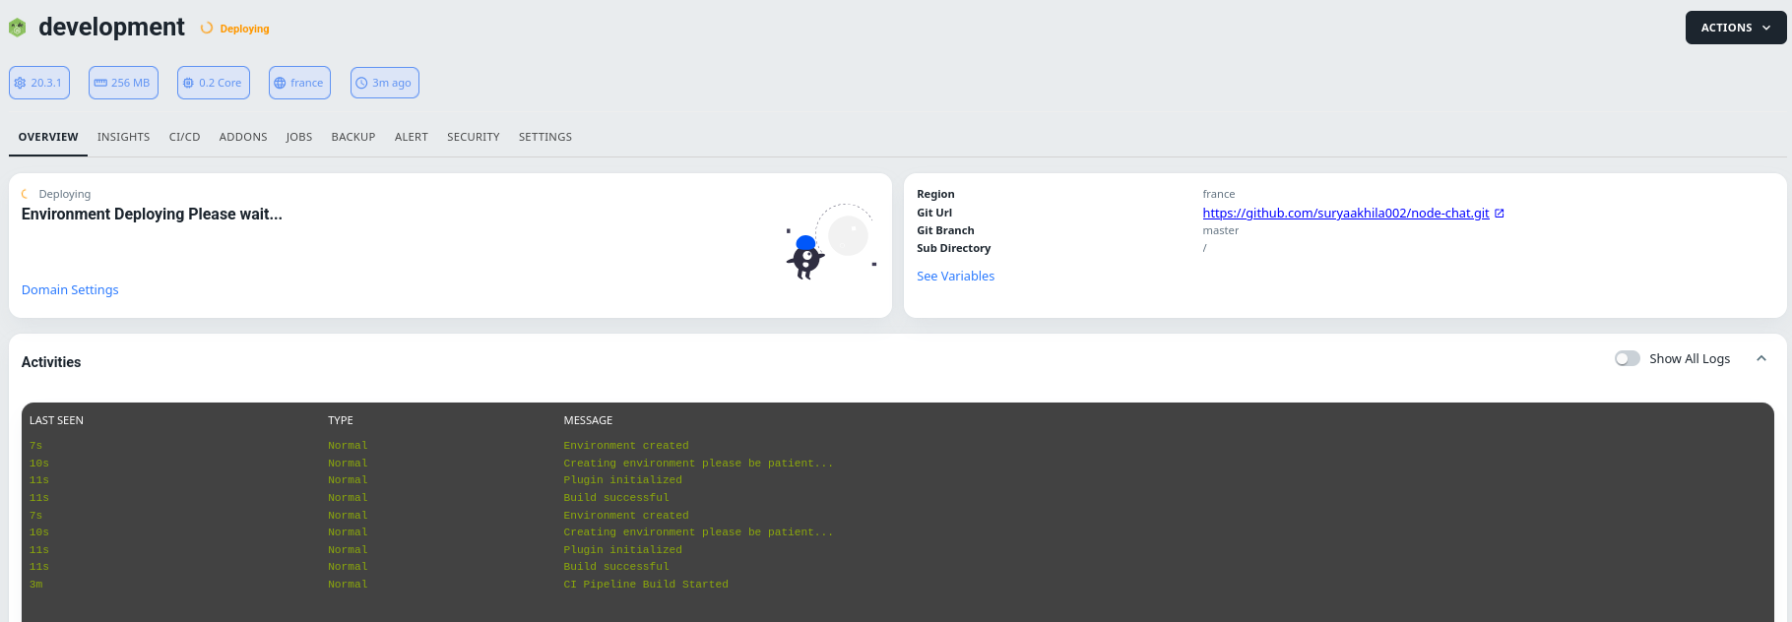The image size is (1792, 622).
Task: Open the node-chat.git GitHub URL
Action: pos(1346,214)
